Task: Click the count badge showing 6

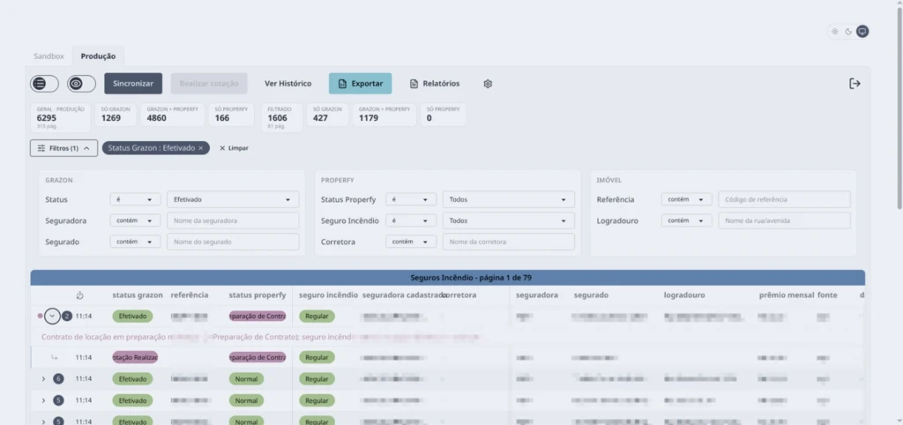Action: [x=58, y=379]
